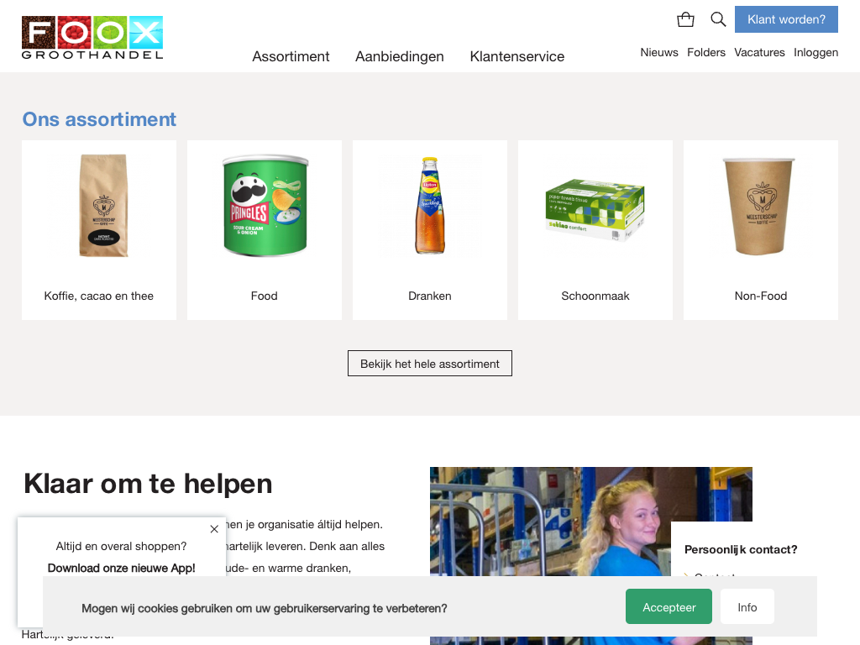This screenshot has height=645, width=860.
Task: Click the cookie Info button
Action: [x=747, y=606]
